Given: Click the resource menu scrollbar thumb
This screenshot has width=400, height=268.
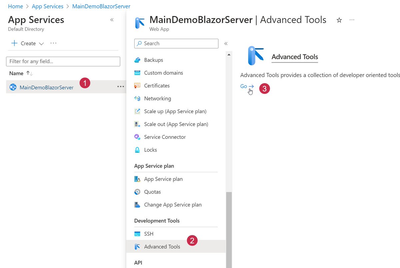Looking at the screenshot, I should click(229, 230).
